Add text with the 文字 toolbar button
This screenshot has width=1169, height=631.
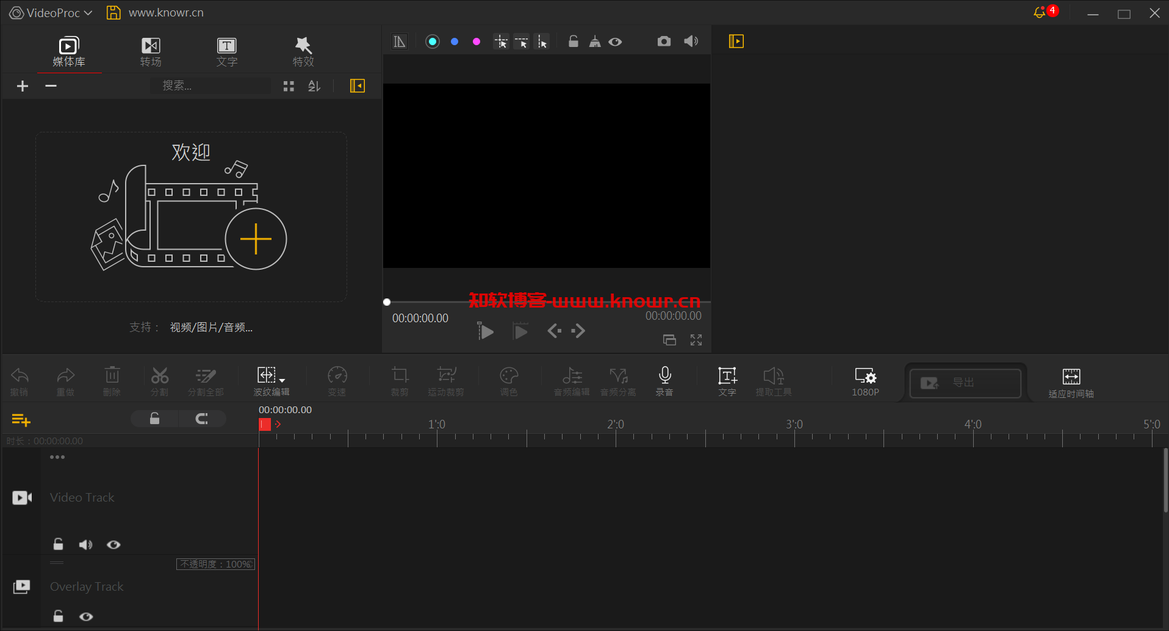tap(727, 381)
